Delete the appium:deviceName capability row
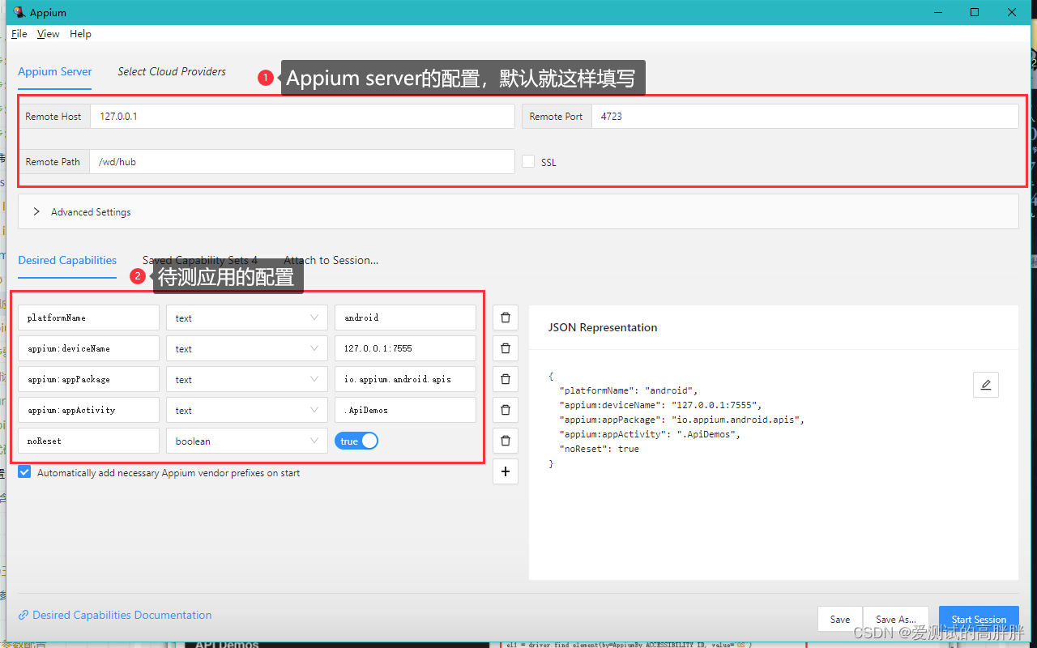This screenshot has width=1037, height=648. point(506,348)
